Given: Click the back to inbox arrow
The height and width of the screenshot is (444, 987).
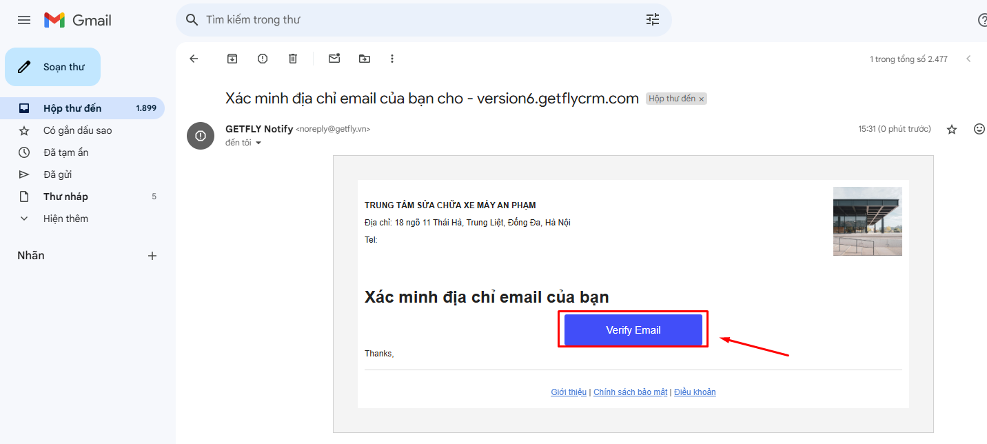Looking at the screenshot, I should click(194, 59).
